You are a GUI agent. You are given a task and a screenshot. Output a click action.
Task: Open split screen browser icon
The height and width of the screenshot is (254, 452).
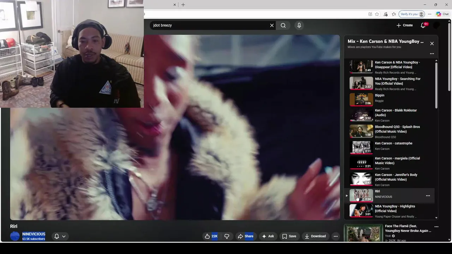coord(370,14)
